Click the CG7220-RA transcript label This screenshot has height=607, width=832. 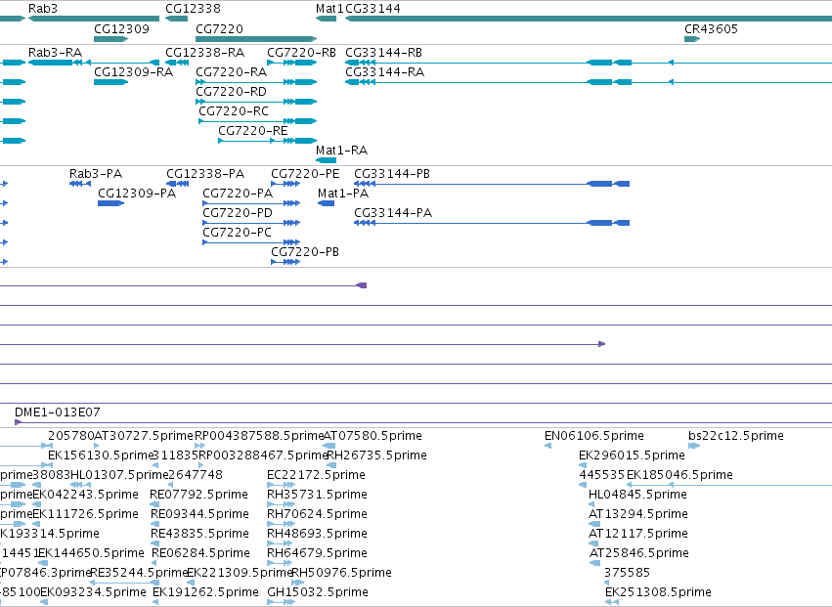click(232, 72)
